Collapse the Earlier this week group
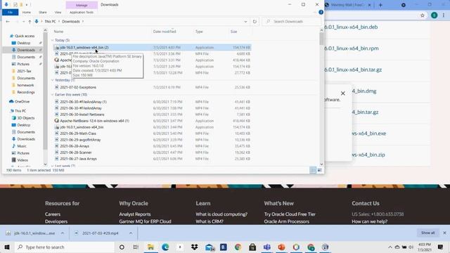The width and height of the screenshot is (450, 253). pyautogui.click(x=53, y=94)
